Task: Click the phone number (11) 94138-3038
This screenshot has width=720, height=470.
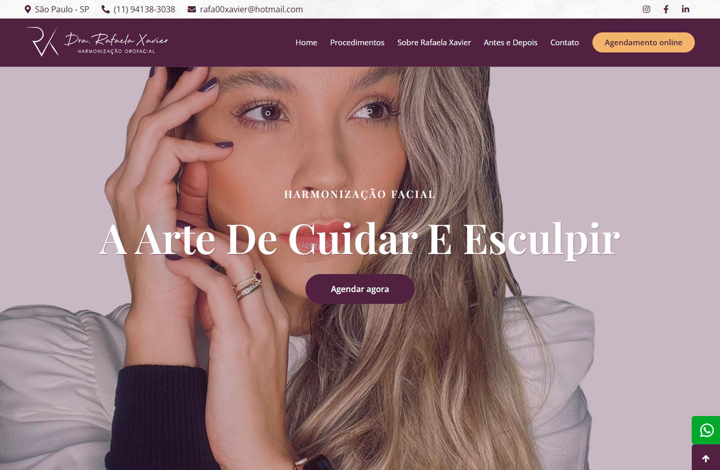Action: (x=145, y=9)
